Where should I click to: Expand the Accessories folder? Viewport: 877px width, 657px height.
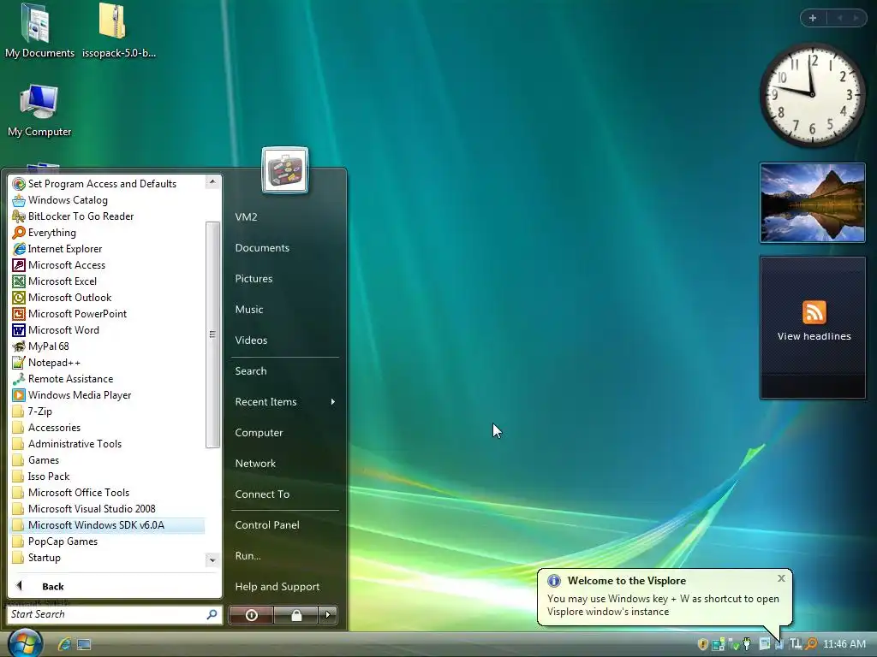point(107,428)
